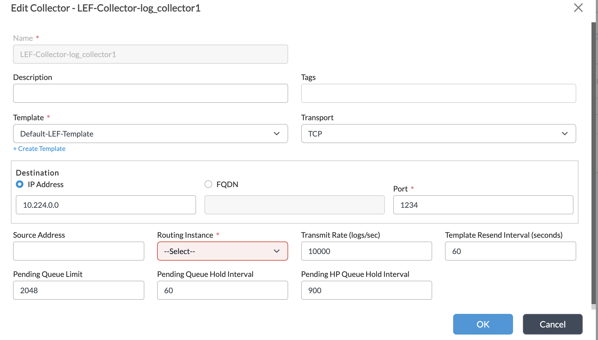Screen dimensions: 598x340
Task: Click the IP address field 10.224.0.0
Action: pos(106,205)
